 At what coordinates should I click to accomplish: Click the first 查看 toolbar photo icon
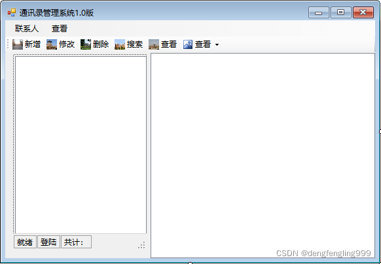tap(154, 44)
